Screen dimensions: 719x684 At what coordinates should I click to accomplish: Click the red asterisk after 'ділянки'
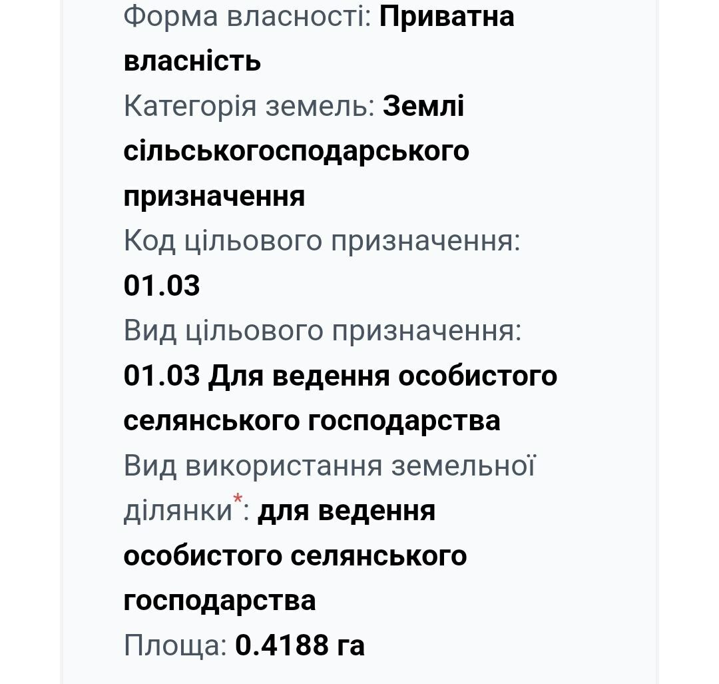point(238,499)
